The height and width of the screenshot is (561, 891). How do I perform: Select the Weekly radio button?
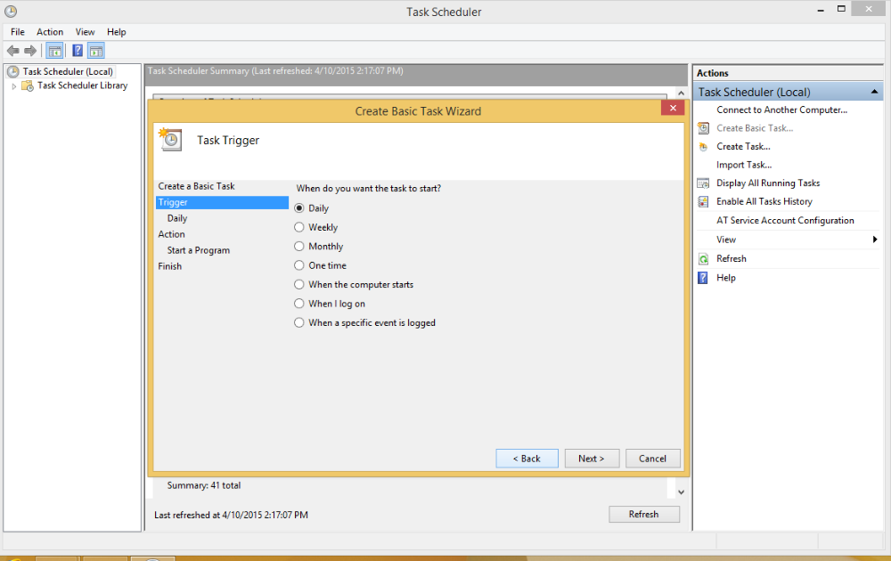click(299, 227)
